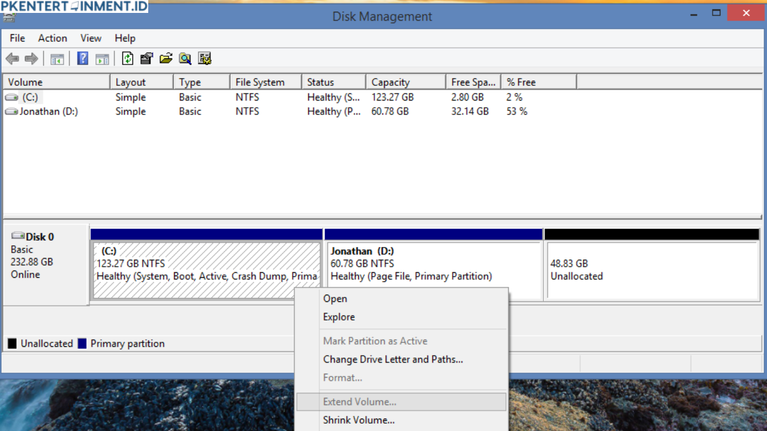Click the Back arrow toolbar icon
Screen dimensions: 767x431
coord(12,59)
